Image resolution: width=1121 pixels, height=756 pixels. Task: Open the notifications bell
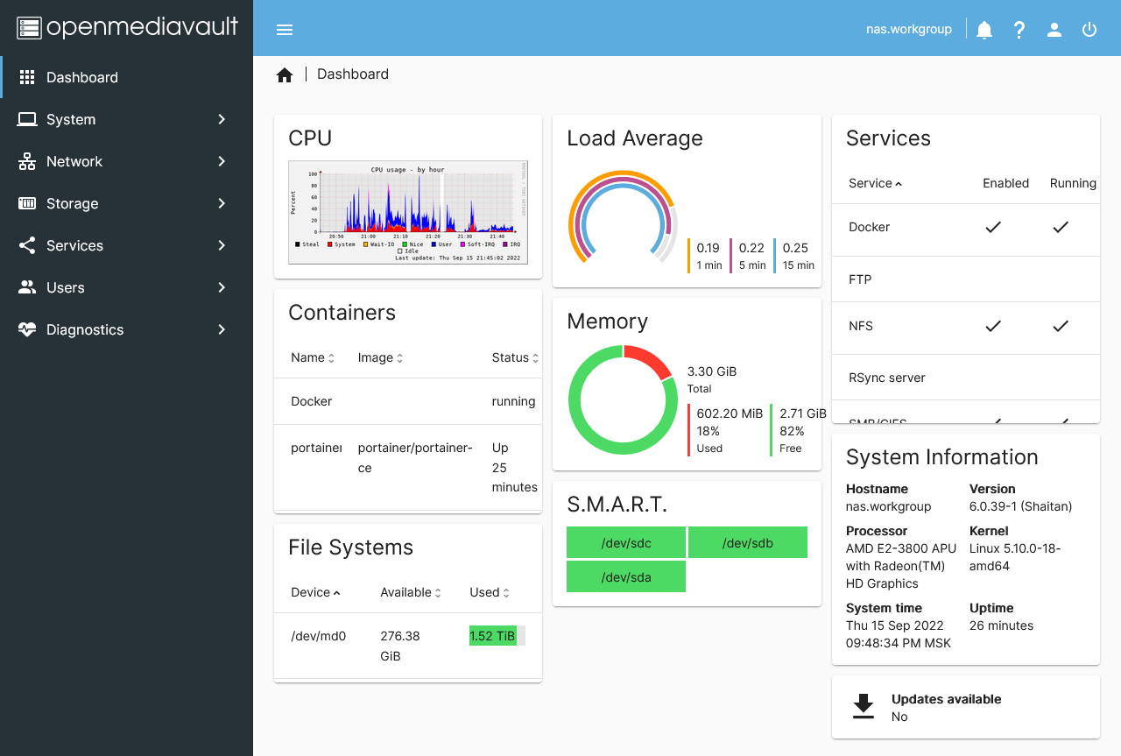tap(984, 30)
